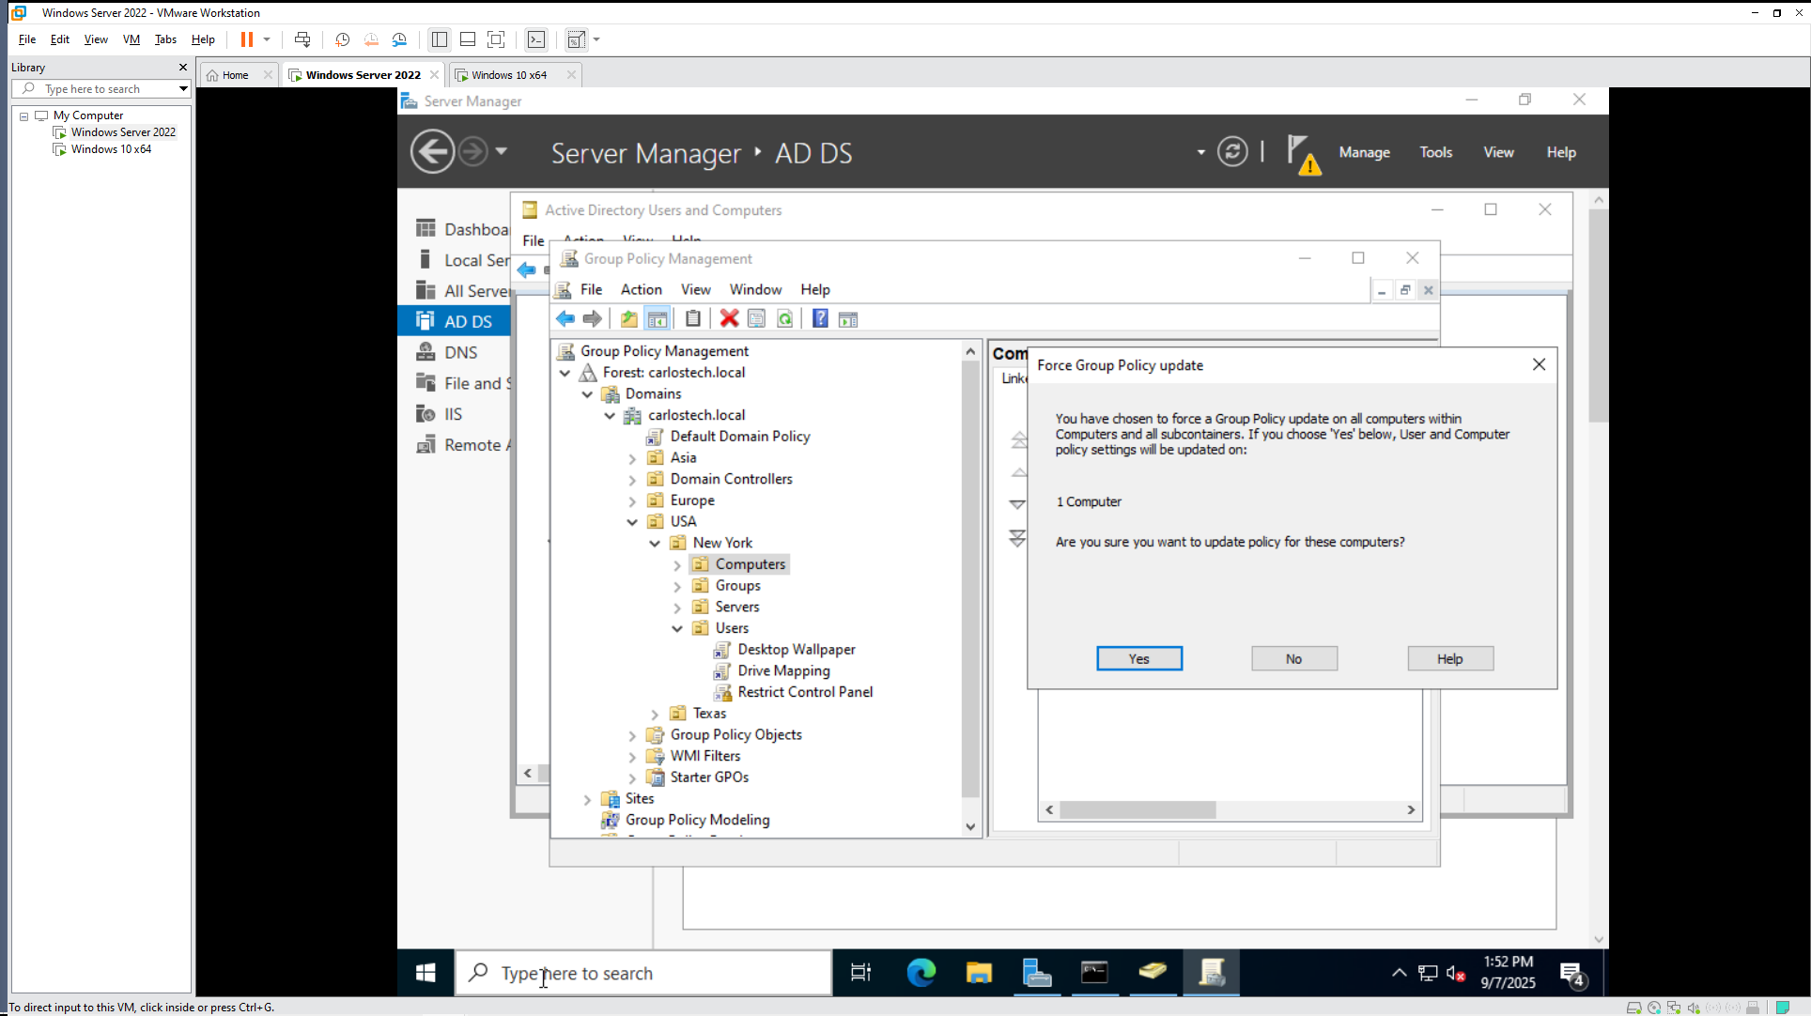1811x1016 pixels.
Task: Click the blue Help icon in toolbar
Action: tap(820, 319)
